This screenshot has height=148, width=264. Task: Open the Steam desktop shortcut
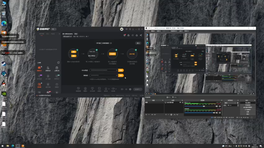(x=4, y=64)
